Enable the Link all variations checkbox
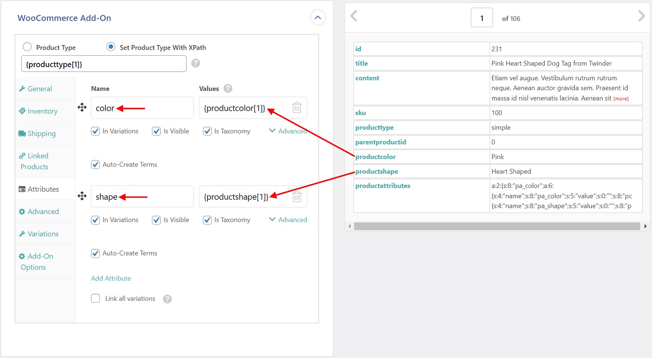This screenshot has height=358, width=652. tap(95, 299)
